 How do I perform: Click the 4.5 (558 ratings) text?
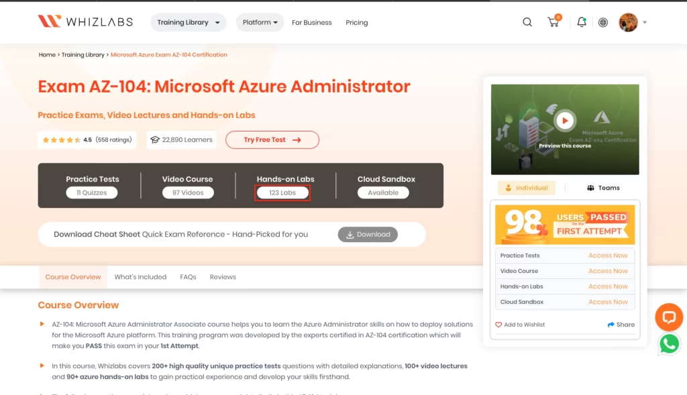coord(107,139)
